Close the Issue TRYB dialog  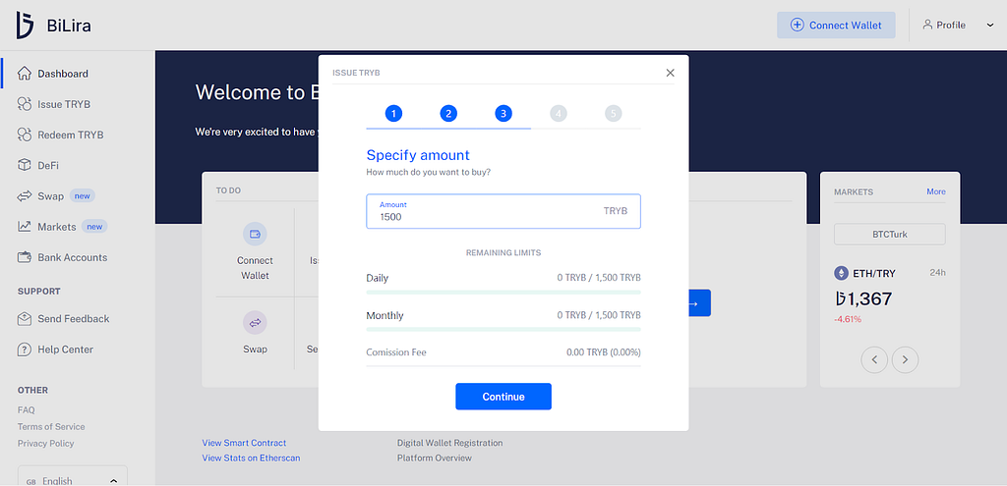point(670,73)
